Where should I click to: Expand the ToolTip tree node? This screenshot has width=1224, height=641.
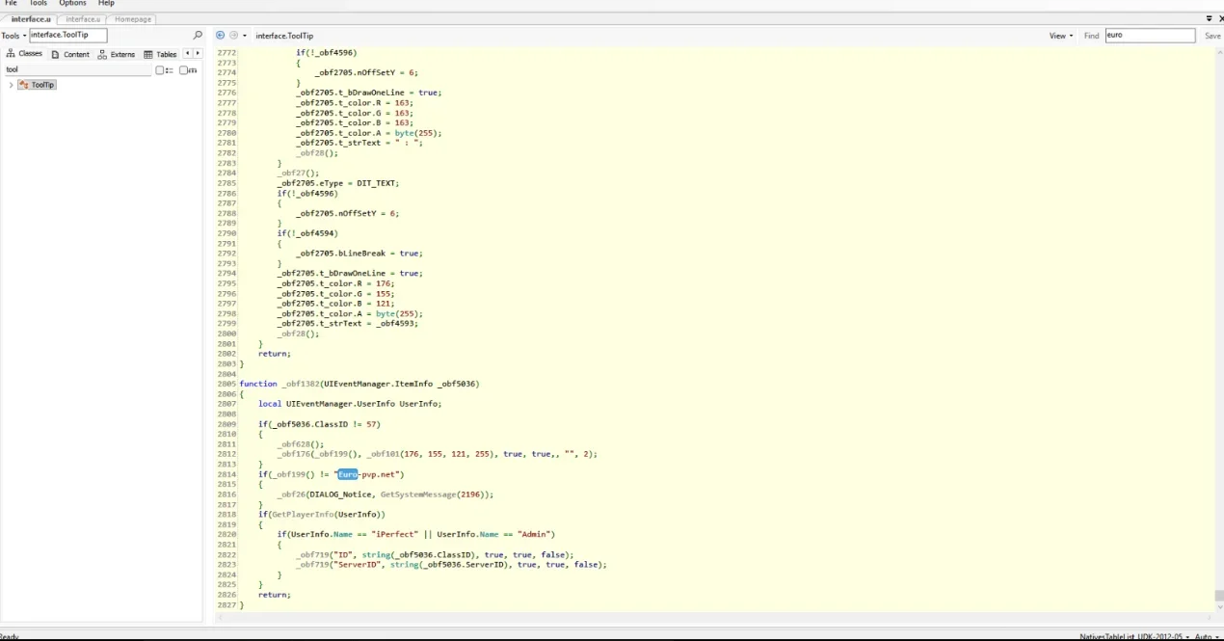[x=11, y=85]
